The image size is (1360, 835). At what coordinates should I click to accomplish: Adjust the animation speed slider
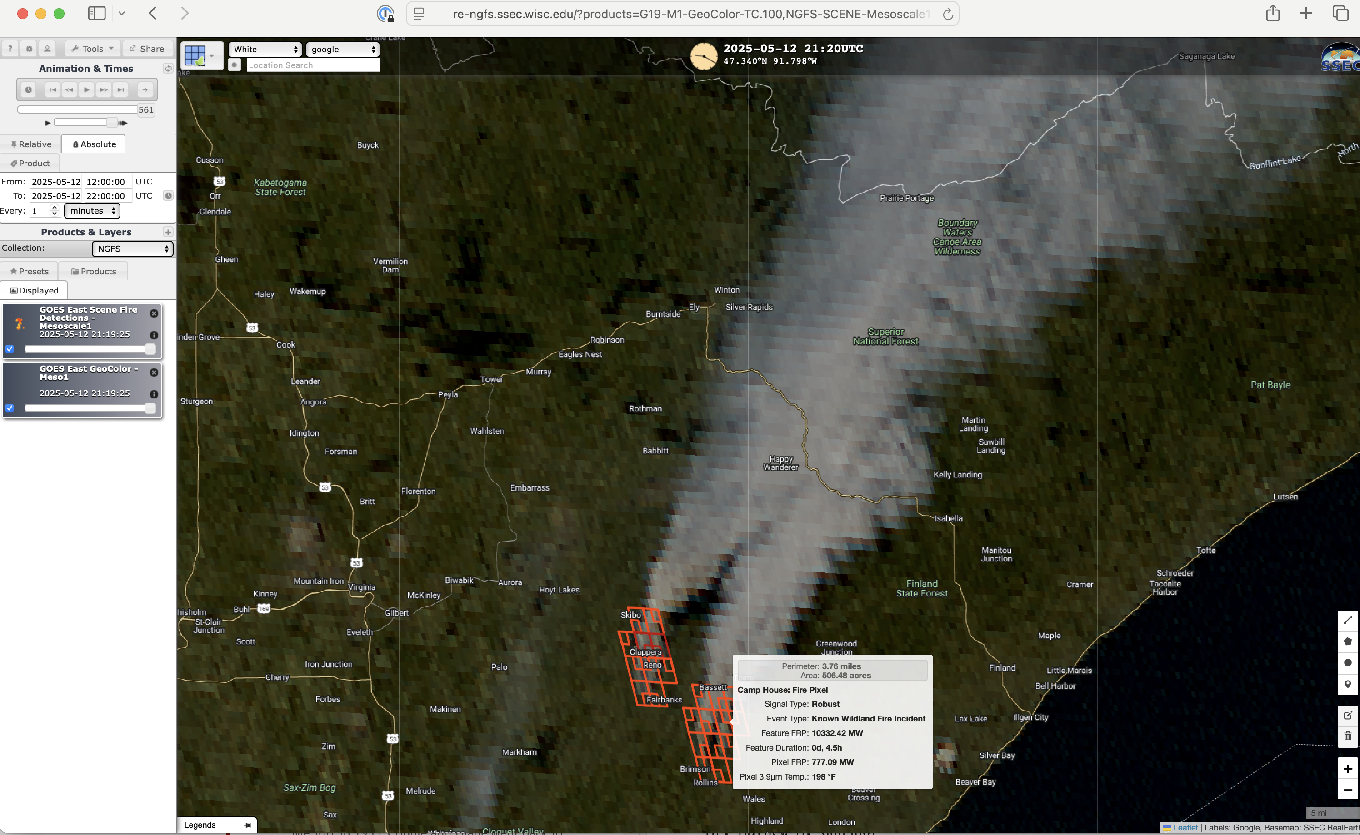[85, 122]
